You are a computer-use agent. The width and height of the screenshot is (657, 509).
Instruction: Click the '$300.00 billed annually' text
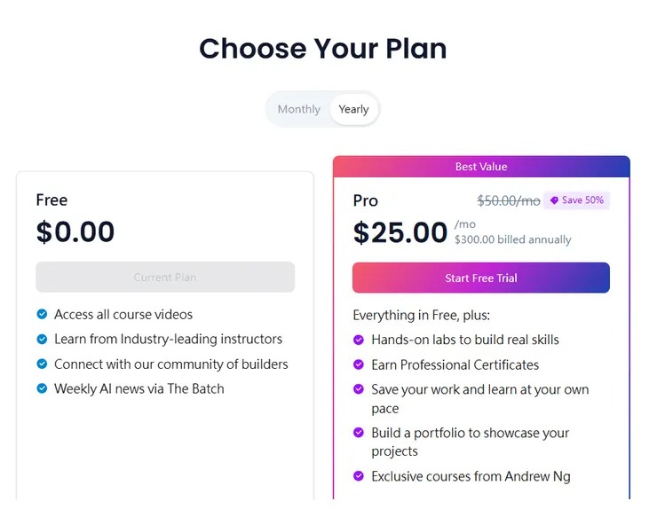coord(512,239)
